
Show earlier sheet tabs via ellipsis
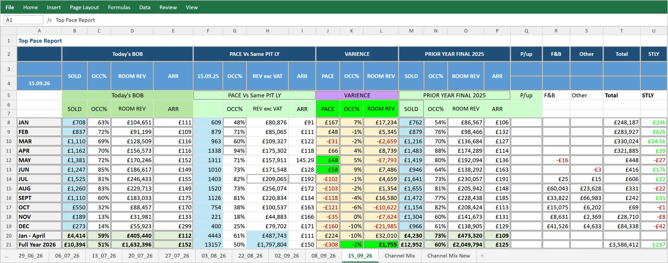click(7, 256)
